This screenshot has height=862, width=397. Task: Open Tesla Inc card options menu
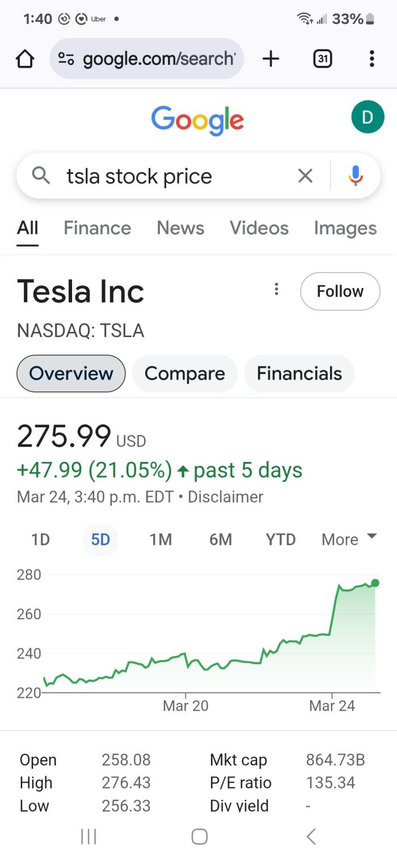tap(276, 289)
